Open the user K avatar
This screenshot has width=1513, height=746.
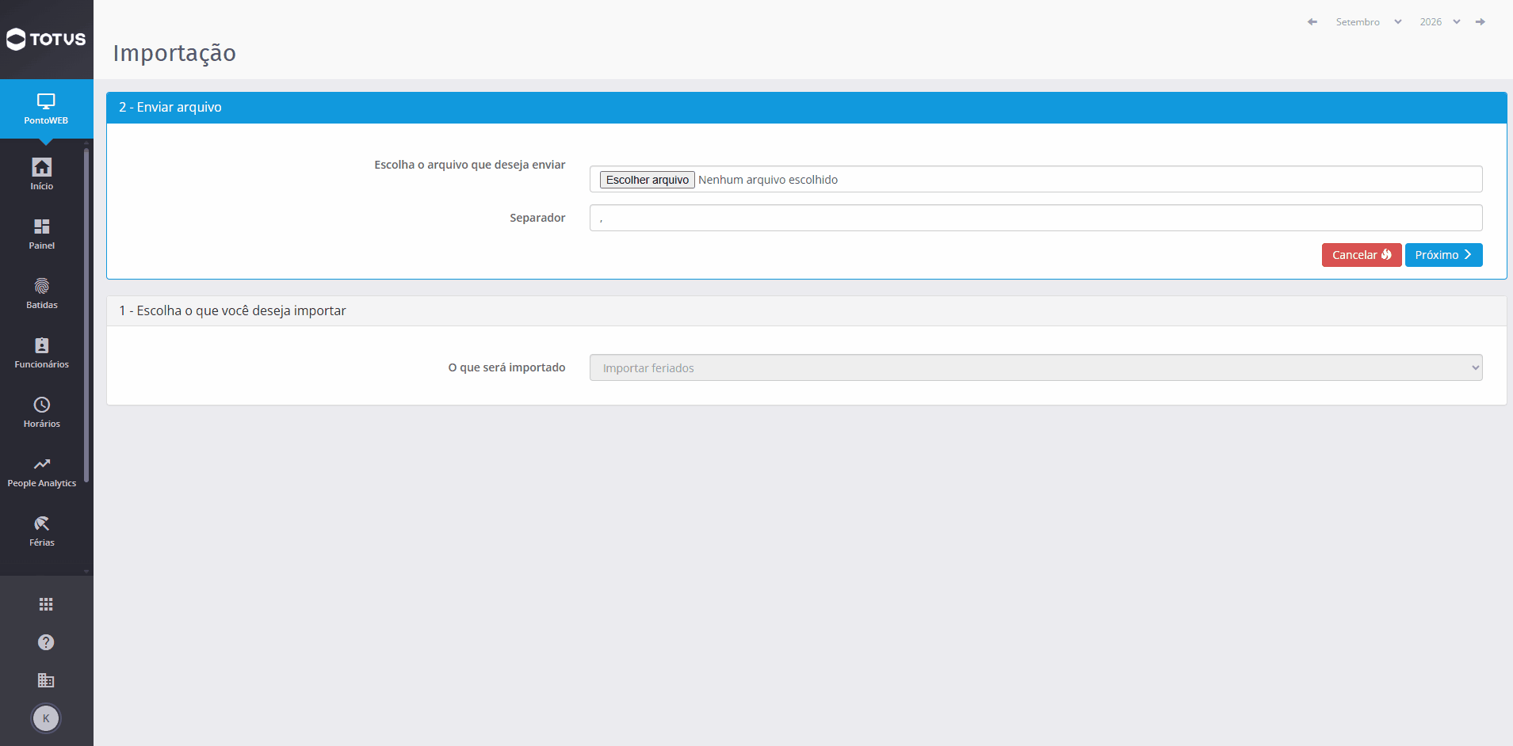46,718
